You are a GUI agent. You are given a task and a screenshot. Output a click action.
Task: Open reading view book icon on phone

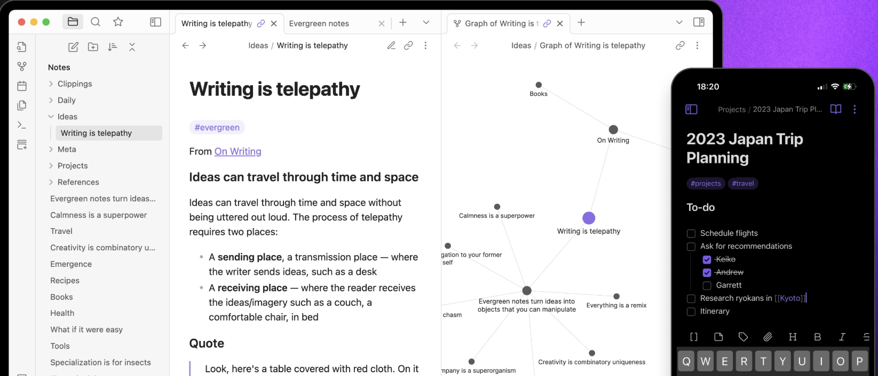[x=836, y=109]
